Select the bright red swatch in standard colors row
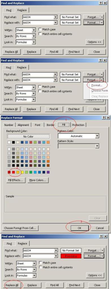The height and width of the screenshot is (289, 111). pyautogui.click(x=14, y=172)
